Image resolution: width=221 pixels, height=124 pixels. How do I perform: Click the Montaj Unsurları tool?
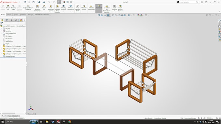(x=64, y=7)
